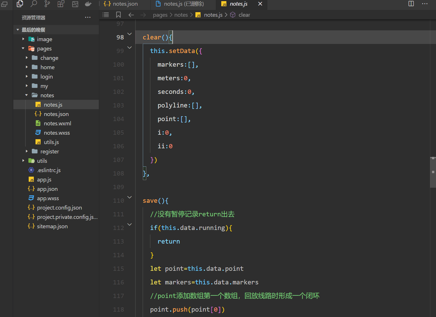
Task: Expand the image folder
Action: [23, 39]
